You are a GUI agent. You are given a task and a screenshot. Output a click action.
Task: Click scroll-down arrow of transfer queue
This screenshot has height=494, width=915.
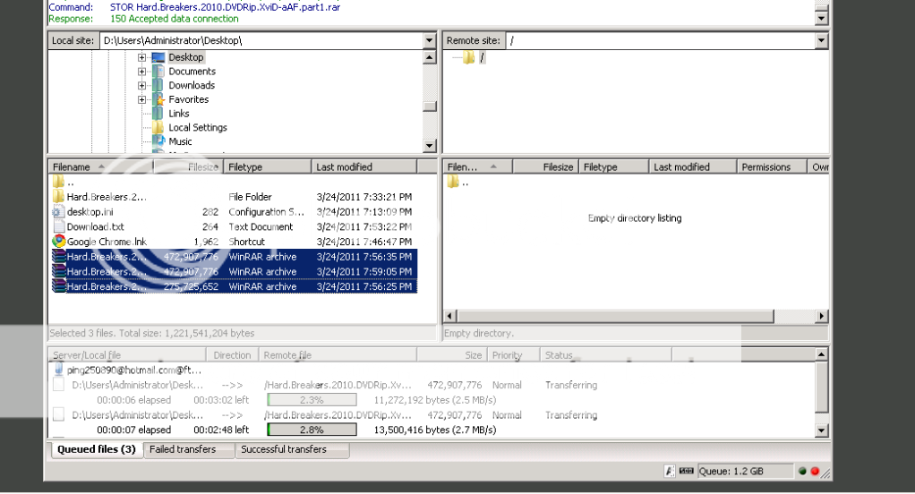click(x=822, y=431)
